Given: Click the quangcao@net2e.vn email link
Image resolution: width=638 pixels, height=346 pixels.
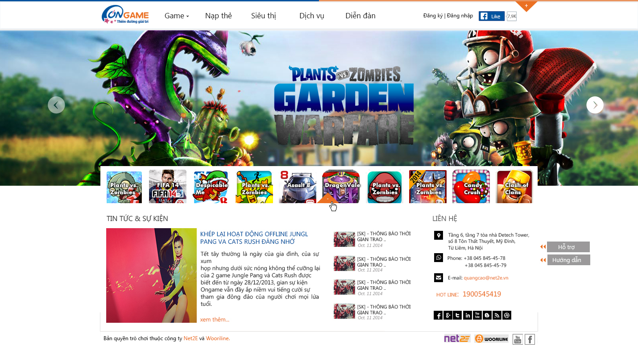Looking at the screenshot, I should [486, 278].
